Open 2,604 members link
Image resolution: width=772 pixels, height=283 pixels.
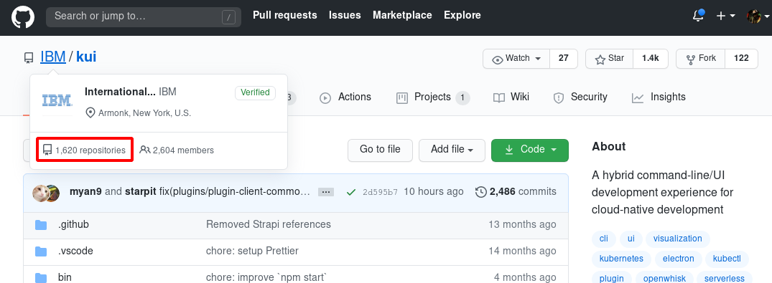pos(177,150)
